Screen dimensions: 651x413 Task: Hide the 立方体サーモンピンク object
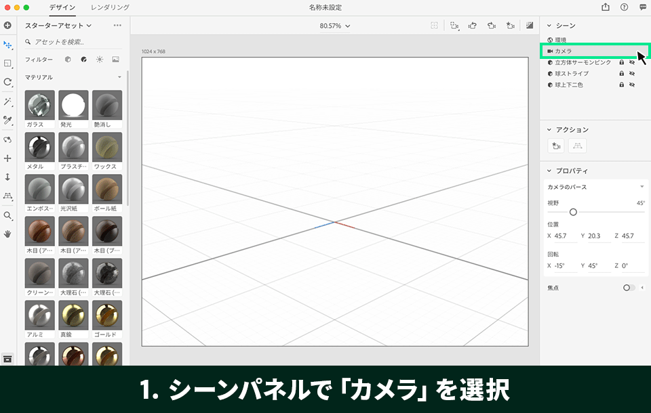point(632,62)
